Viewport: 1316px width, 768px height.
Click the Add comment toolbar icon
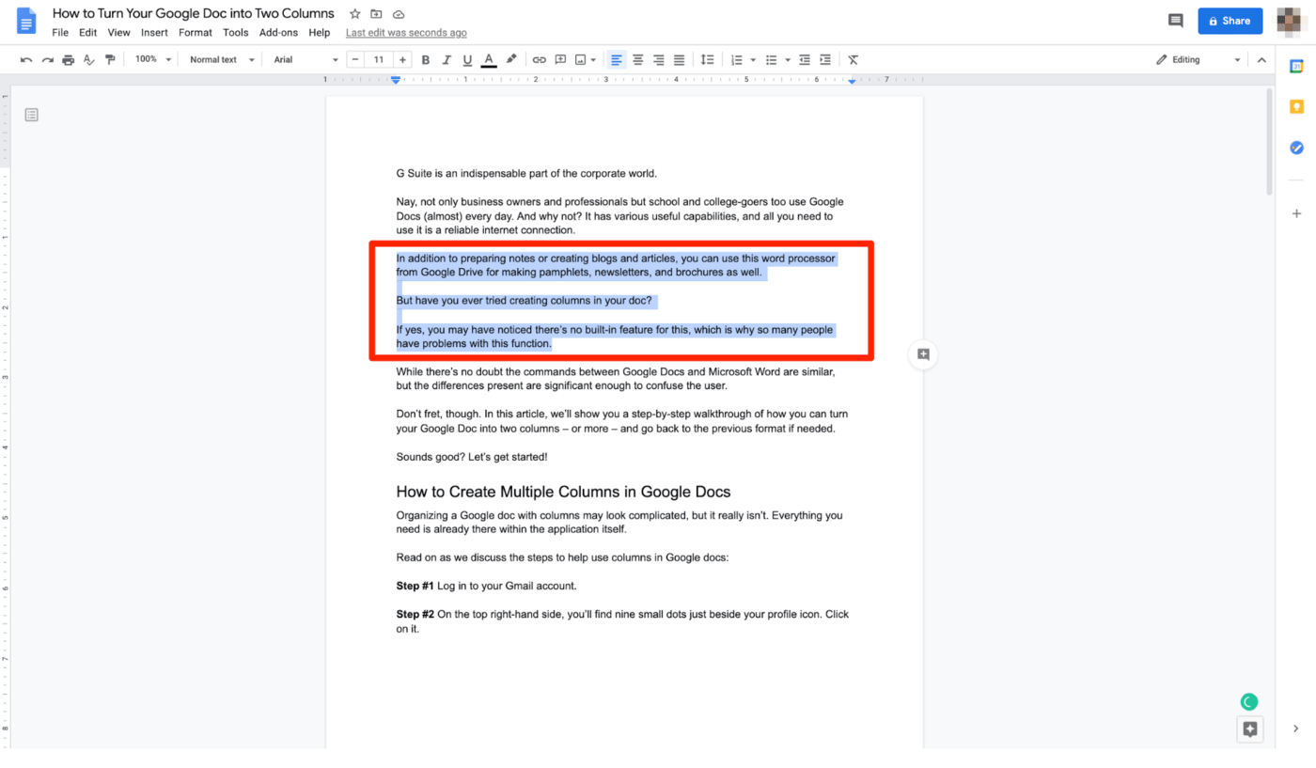click(560, 59)
